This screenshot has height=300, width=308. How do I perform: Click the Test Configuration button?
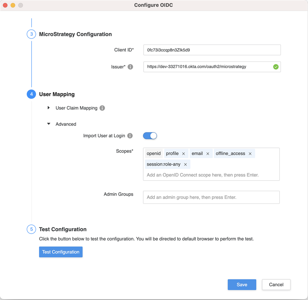pos(60,252)
